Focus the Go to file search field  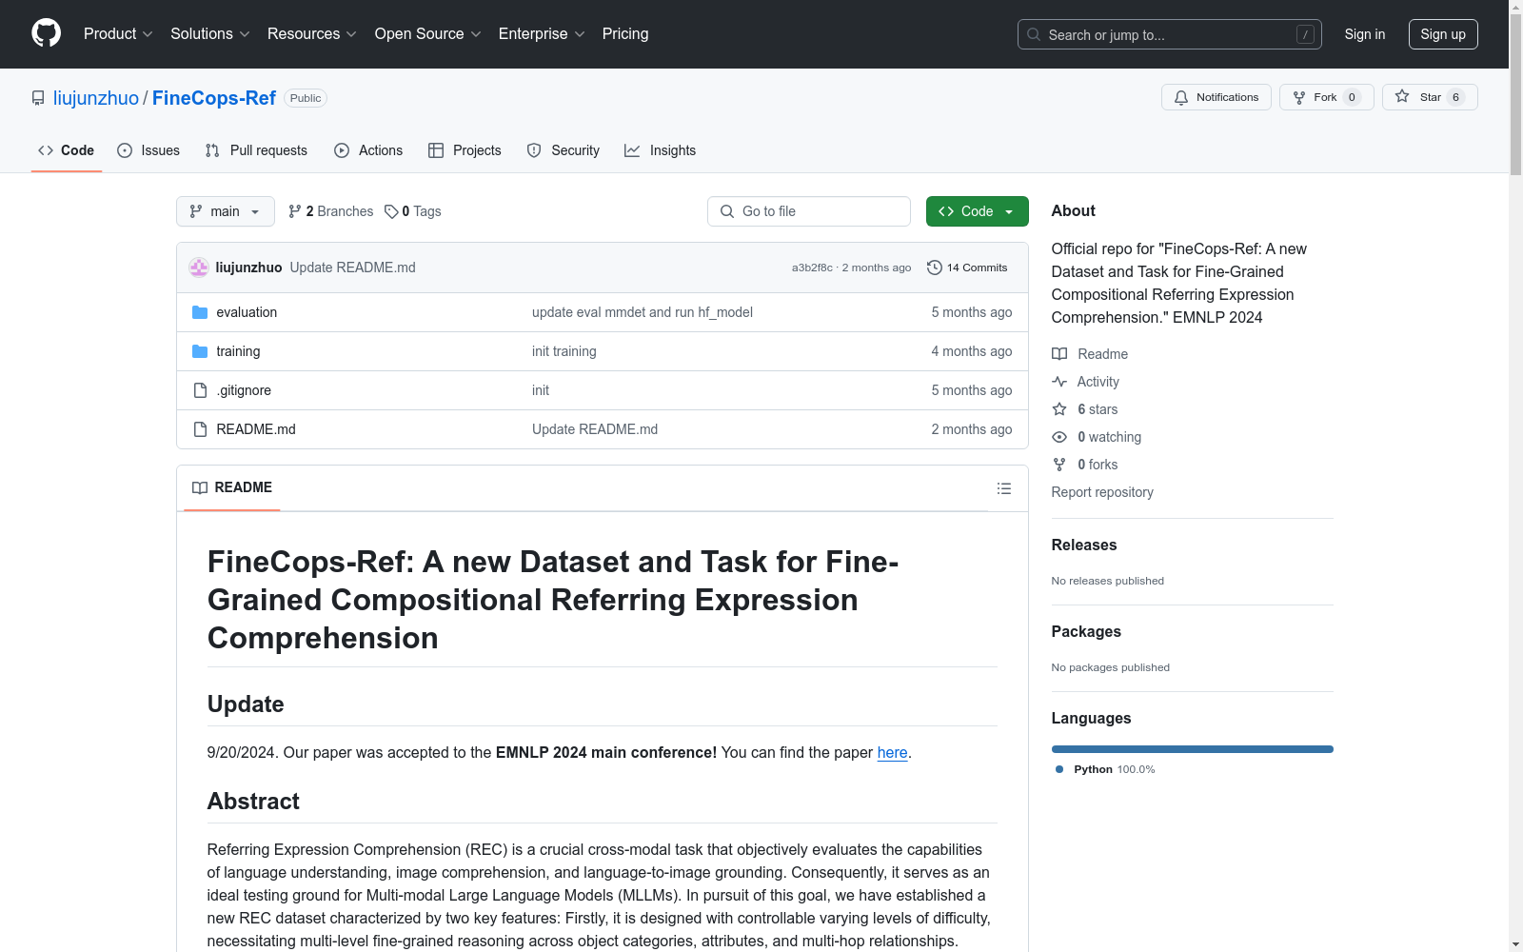[808, 211]
